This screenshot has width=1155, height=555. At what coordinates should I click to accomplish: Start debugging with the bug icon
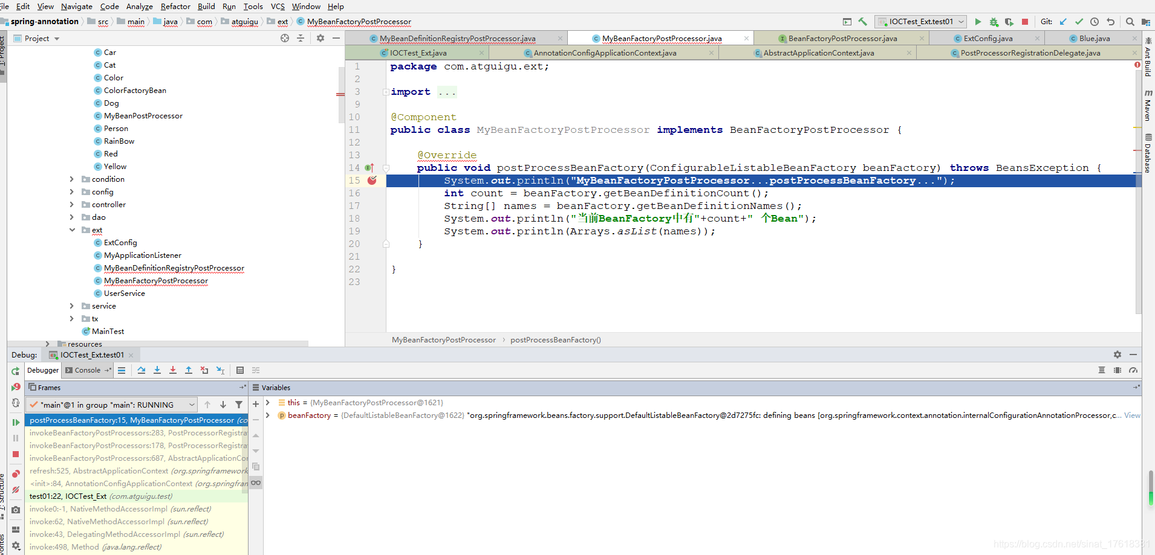pos(994,22)
